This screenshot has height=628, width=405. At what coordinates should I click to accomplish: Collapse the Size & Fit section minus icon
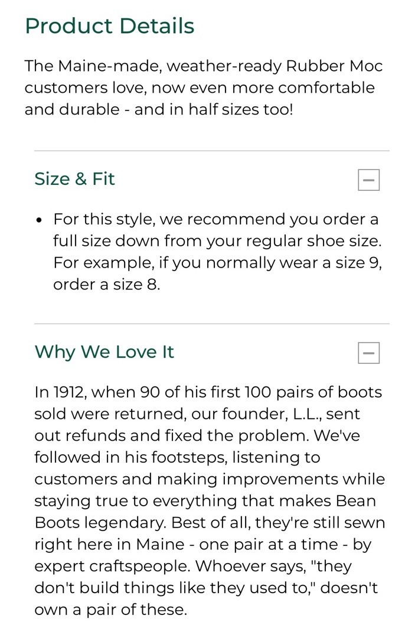[368, 180]
